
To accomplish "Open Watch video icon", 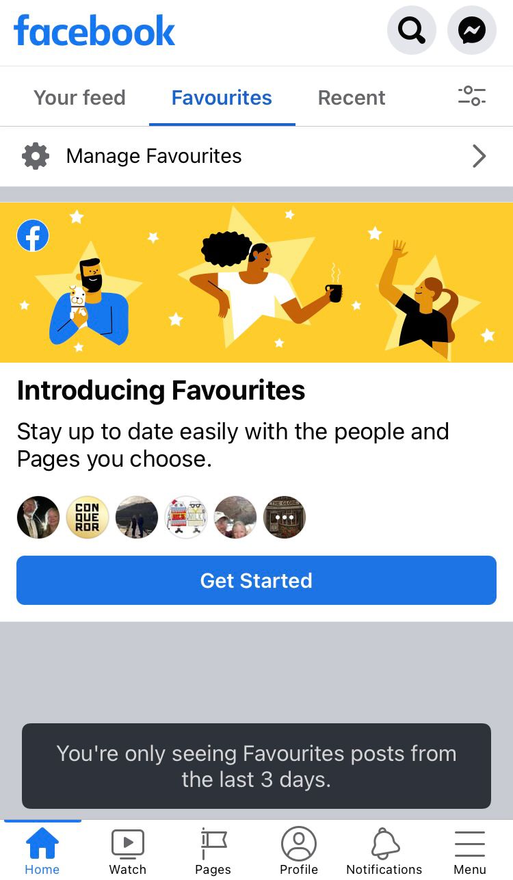I will pos(128,843).
